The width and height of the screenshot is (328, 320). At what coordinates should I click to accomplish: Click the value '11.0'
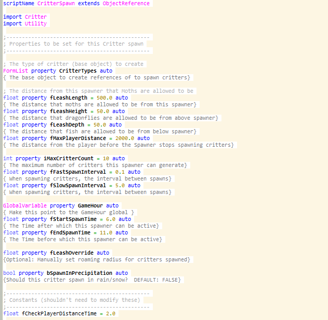[106, 232]
